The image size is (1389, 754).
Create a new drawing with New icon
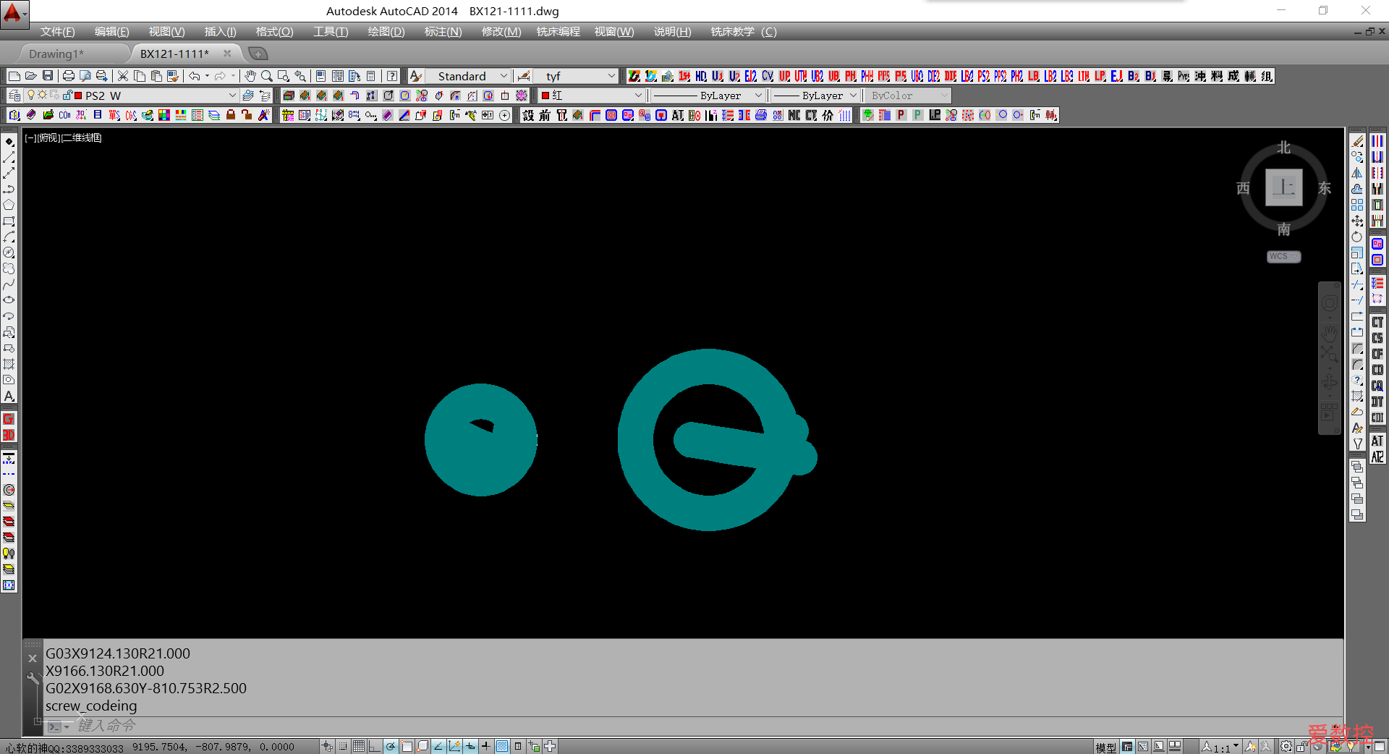[14, 76]
